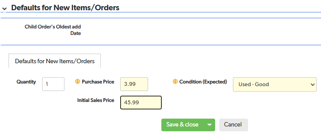Open the Condition (Expected) dropdown

(x=274, y=84)
